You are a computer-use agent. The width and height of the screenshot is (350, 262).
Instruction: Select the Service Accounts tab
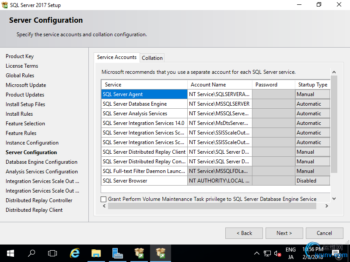(x=117, y=57)
